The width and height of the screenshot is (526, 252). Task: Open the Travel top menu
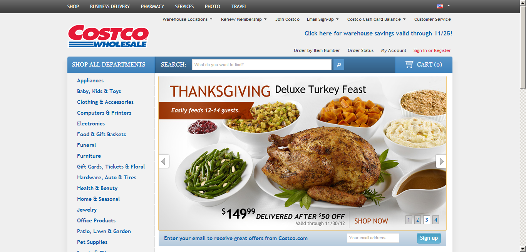pyautogui.click(x=239, y=7)
